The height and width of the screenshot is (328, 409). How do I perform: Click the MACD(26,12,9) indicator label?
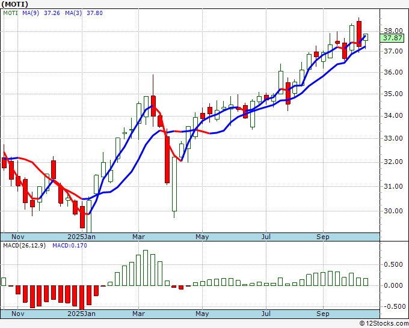(x=24, y=246)
